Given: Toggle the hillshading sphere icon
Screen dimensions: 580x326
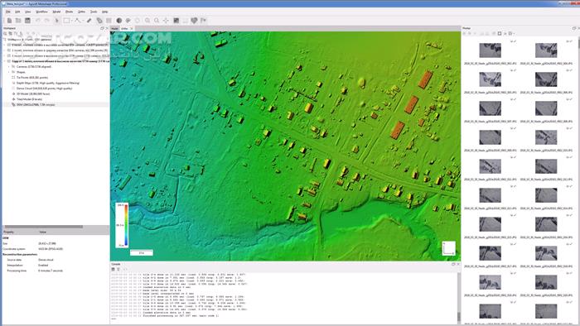Looking at the screenshot, I should coord(119,21).
